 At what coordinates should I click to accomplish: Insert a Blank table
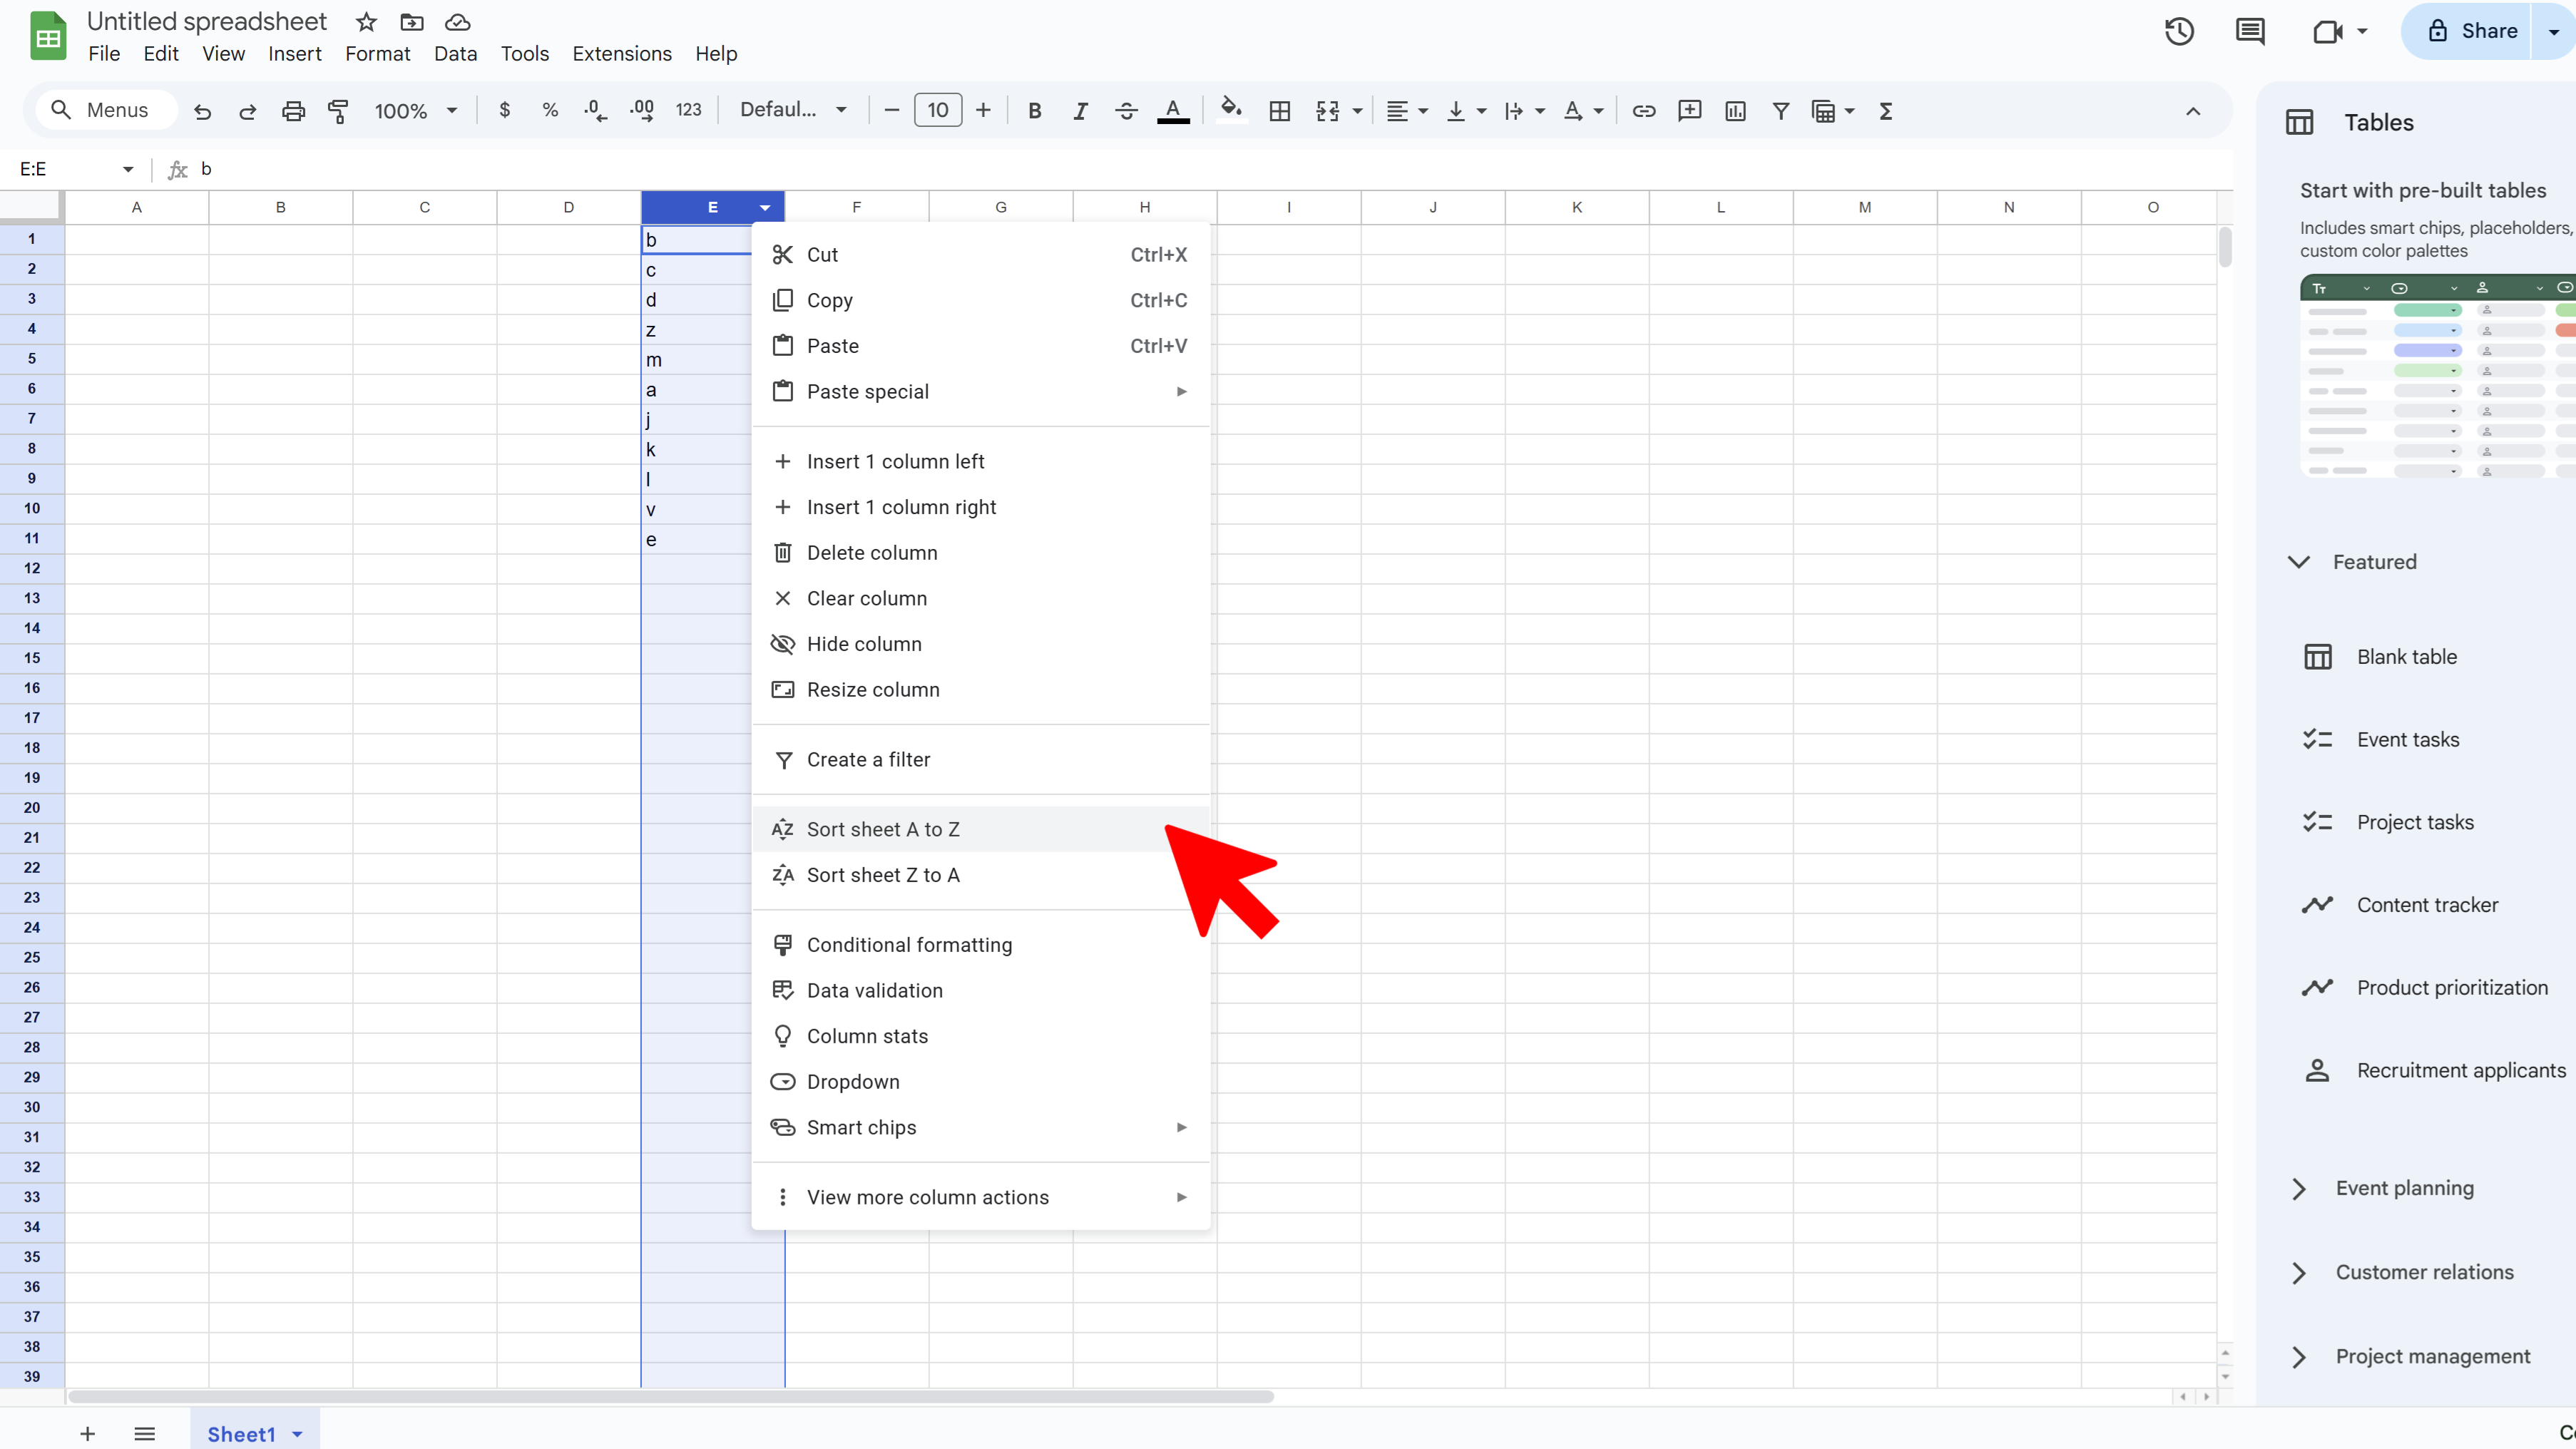pyautogui.click(x=2405, y=656)
